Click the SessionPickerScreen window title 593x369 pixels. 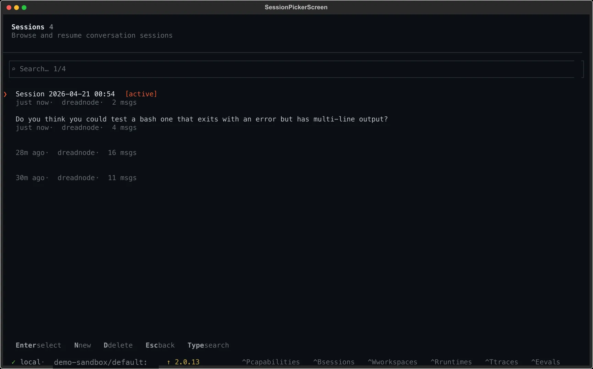coord(296,7)
